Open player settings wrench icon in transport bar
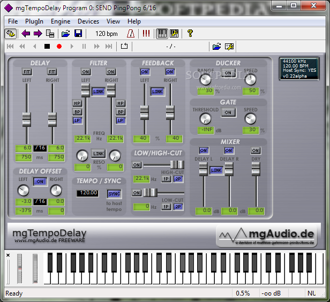The image size is (330, 302). [229, 47]
